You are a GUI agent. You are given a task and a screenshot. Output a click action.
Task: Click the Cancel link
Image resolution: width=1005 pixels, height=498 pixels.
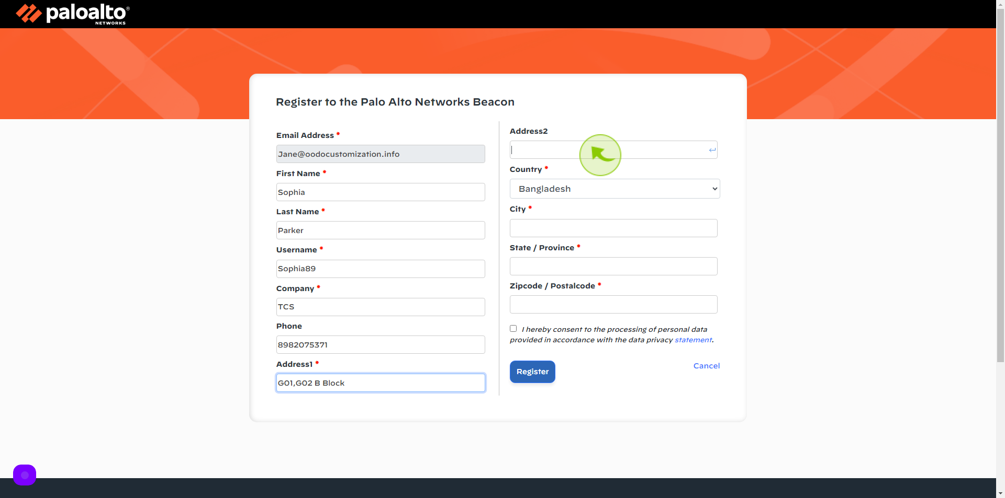pos(707,366)
